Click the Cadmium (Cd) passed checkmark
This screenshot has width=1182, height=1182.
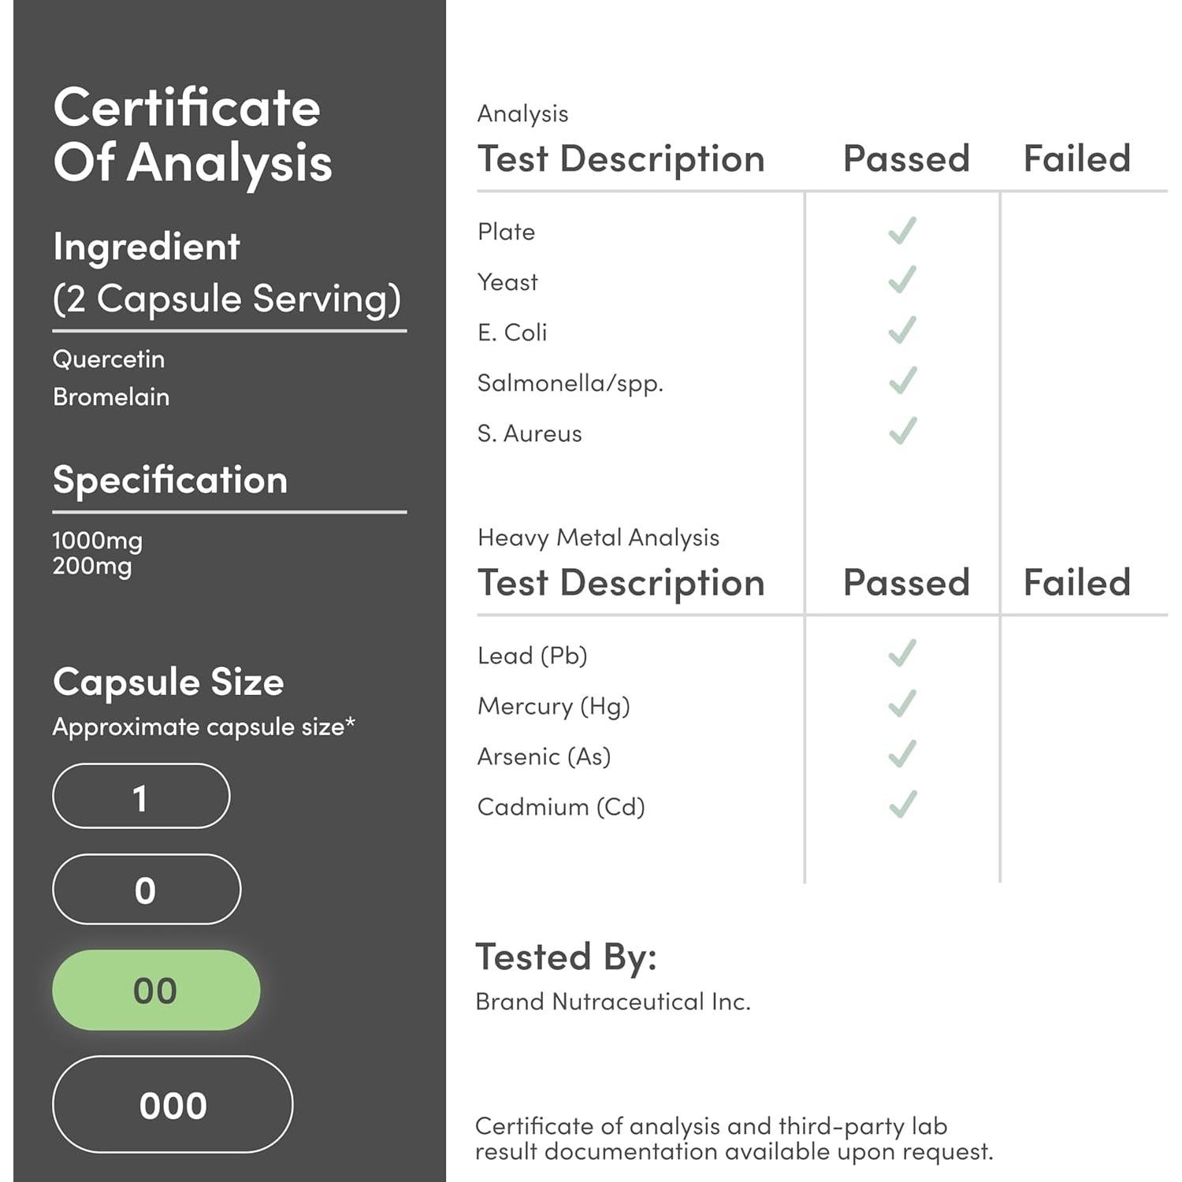[902, 805]
